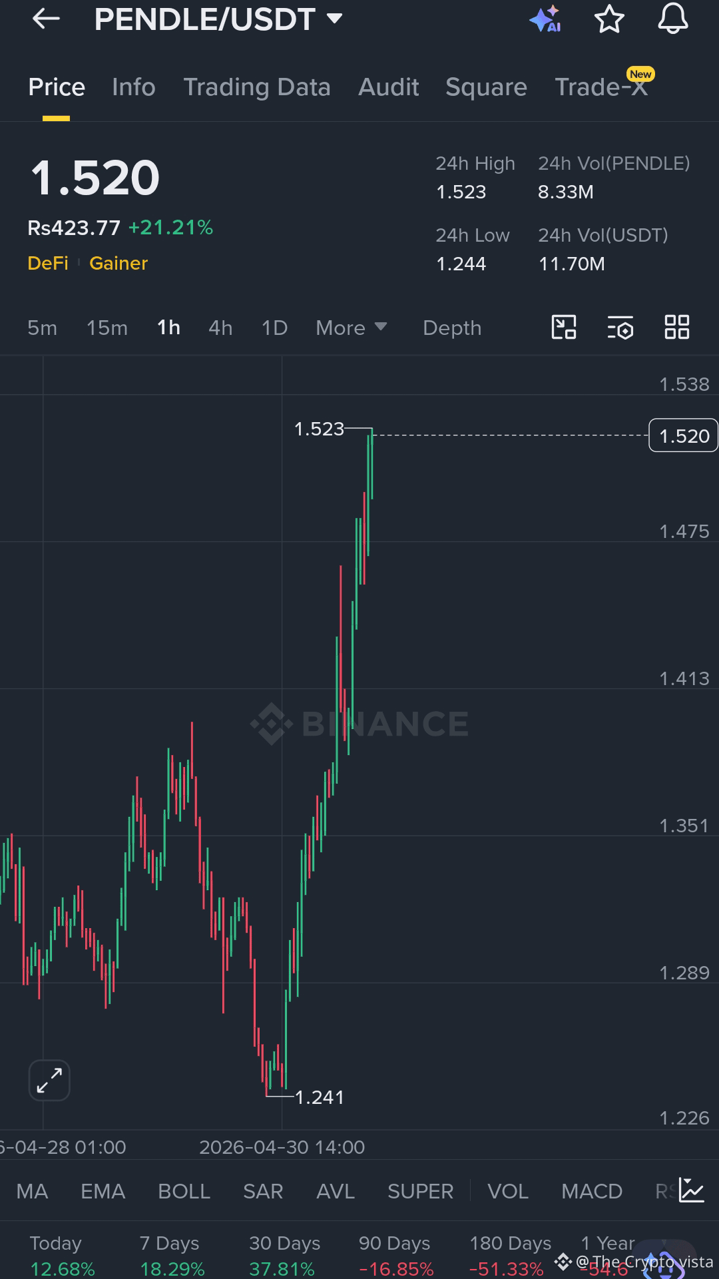Tap the +21.21% change percentage
Image resolution: width=719 pixels, height=1279 pixels.
coord(170,228)
